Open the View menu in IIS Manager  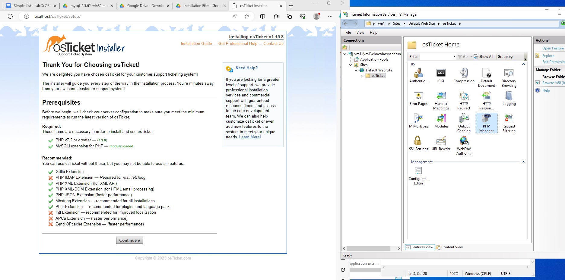pyautogui.click(x=360, y=33)
